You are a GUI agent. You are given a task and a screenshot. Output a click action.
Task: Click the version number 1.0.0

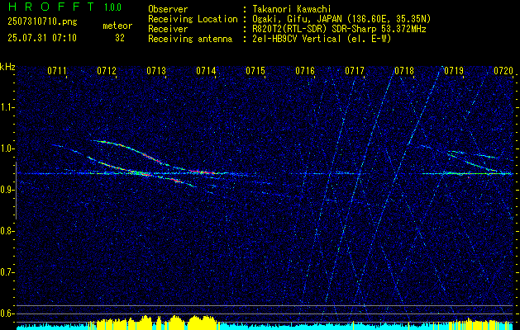(x=112, y=7)
